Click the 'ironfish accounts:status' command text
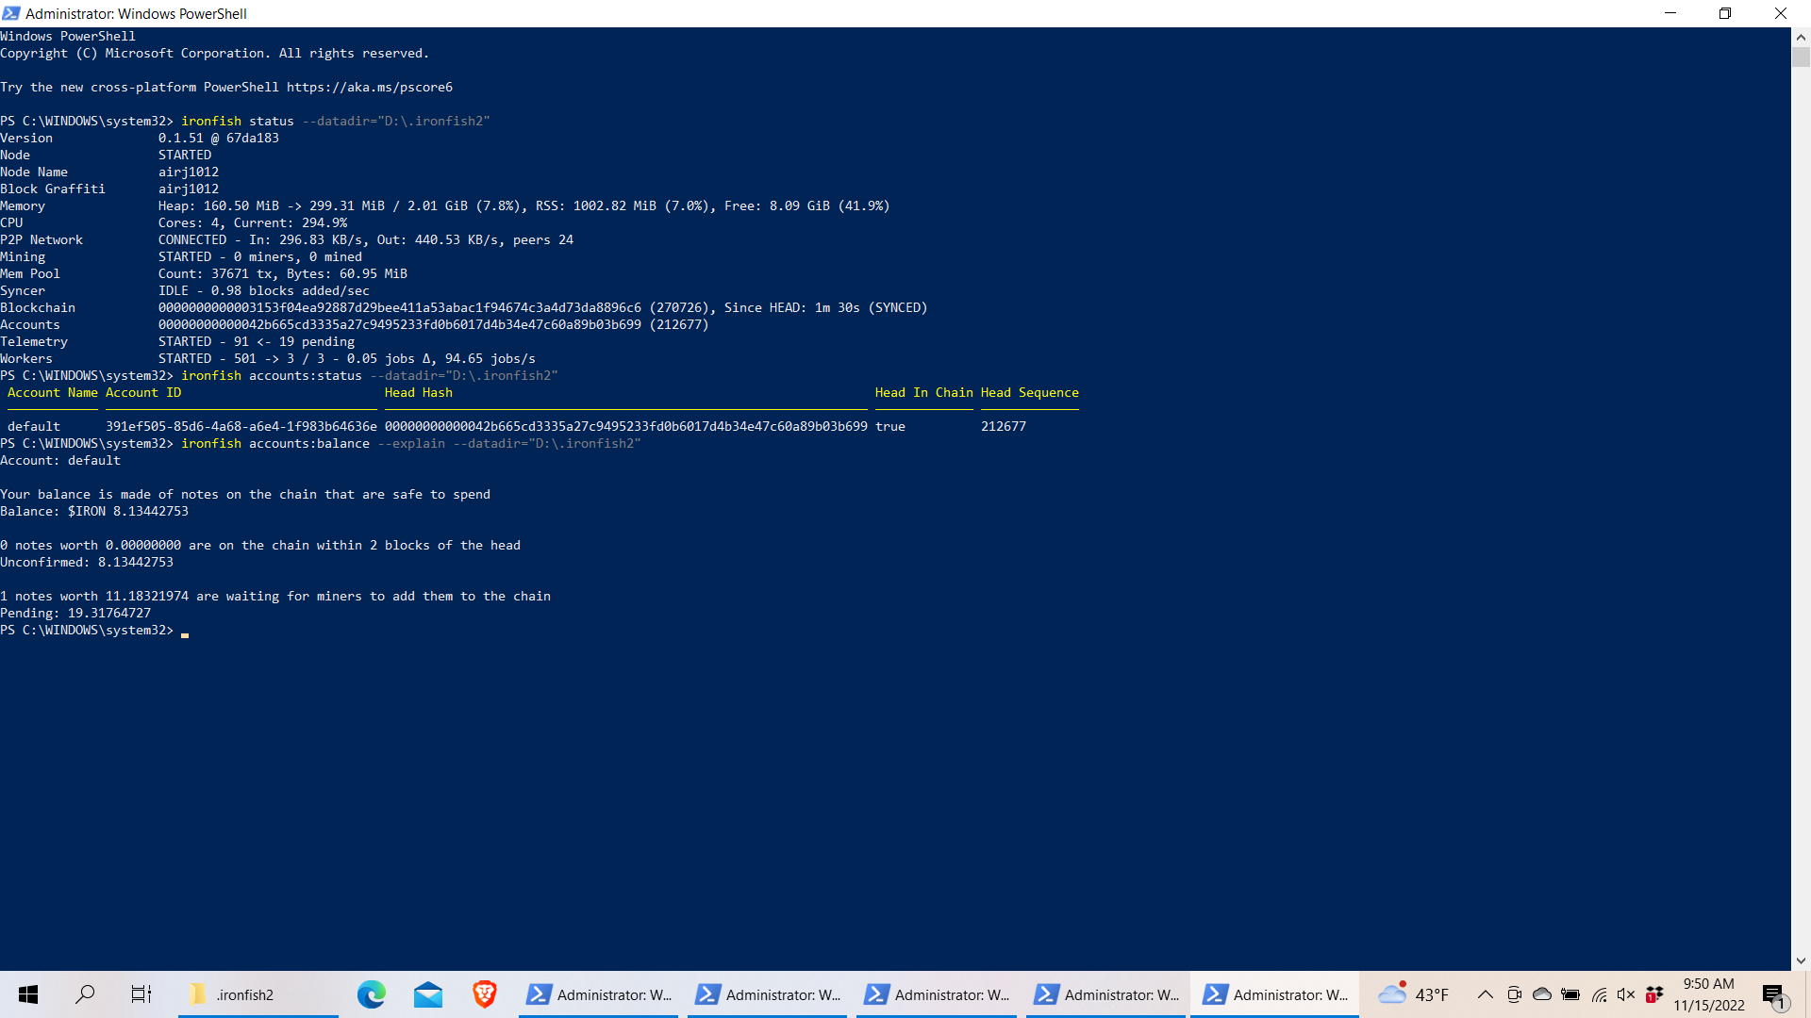The height and width of the screenshot is (1018, 1811). [272, 376]
